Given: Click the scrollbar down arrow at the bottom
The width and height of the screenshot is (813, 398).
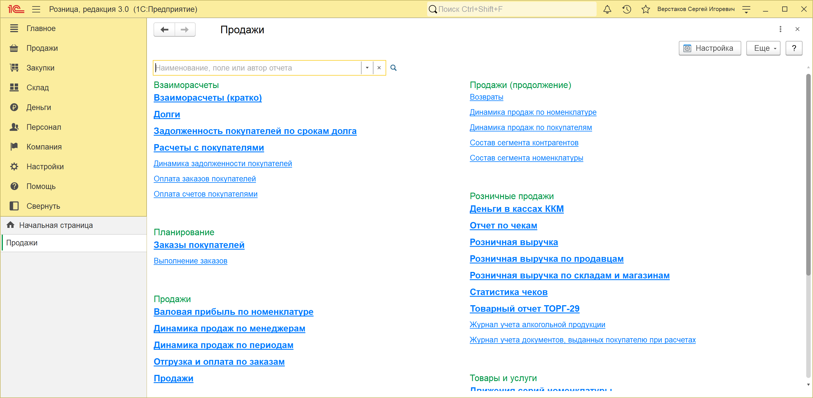Looking at the screenshot, I should pos(808,385).
